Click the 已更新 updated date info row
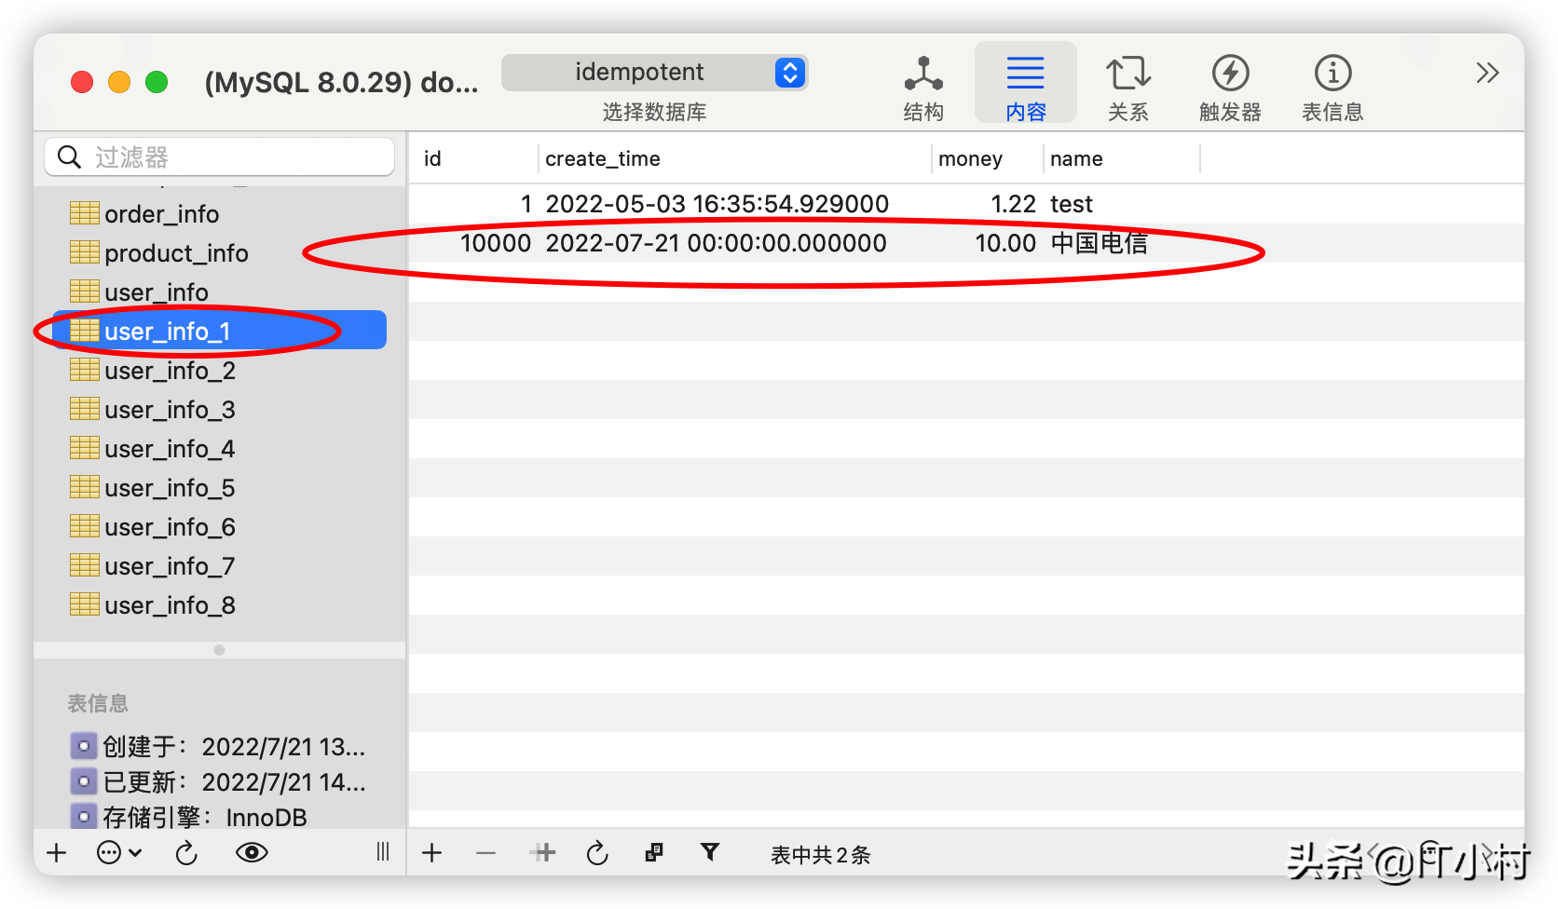This screenshot has width=1558, height=909. point(218,781)
